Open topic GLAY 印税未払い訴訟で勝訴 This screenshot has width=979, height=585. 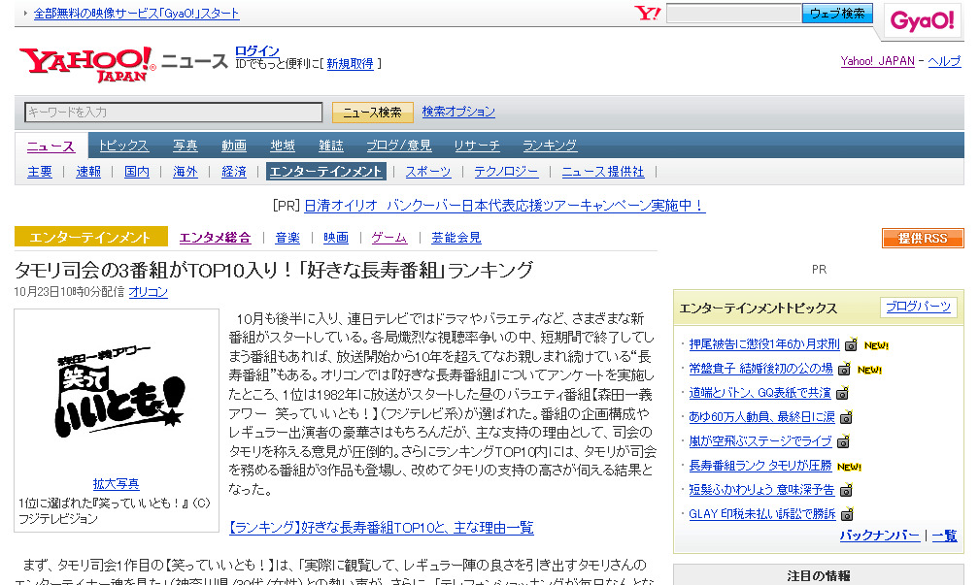pyautogui.click(x=762, y=514)
